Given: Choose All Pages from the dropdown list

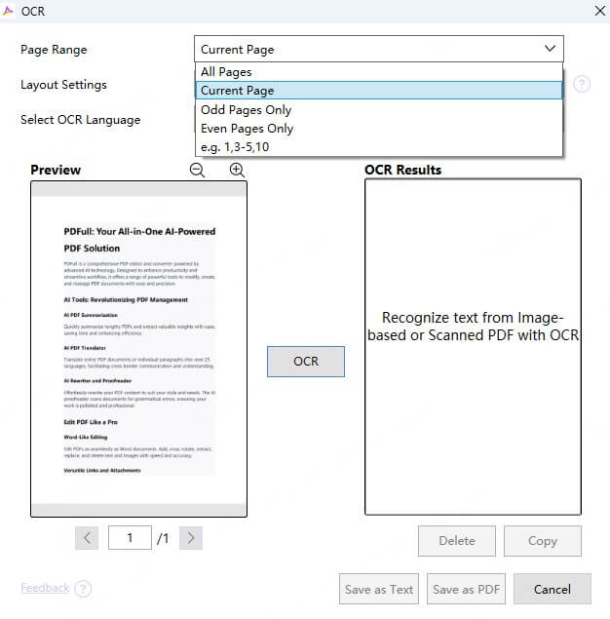Looking at the screenshot, I should [x=379, y=72].
